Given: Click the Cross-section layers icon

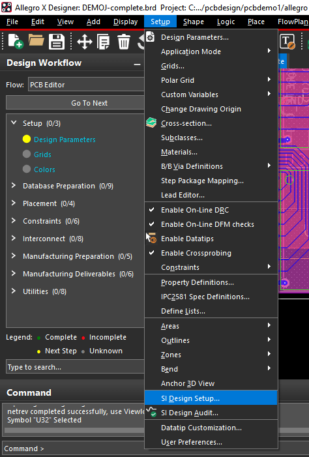Looking at the screenshot, I should 151,123.
